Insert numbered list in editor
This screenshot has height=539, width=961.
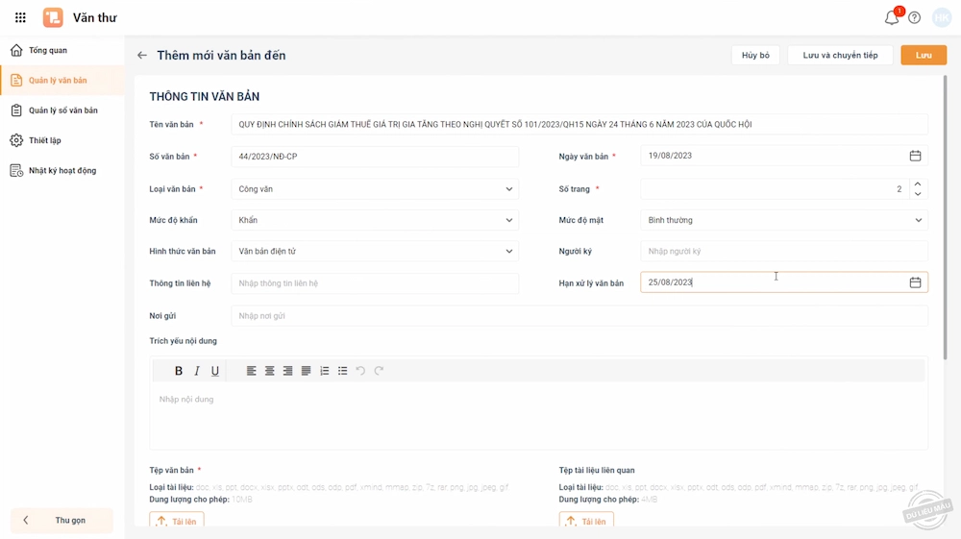pos(324,371)
